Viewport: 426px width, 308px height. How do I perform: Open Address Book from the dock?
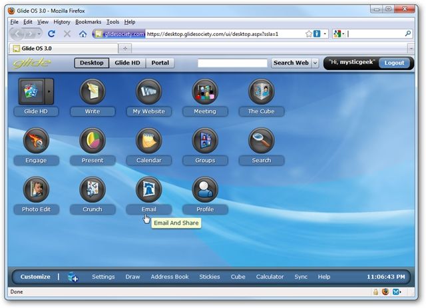(x=170, y=277)
